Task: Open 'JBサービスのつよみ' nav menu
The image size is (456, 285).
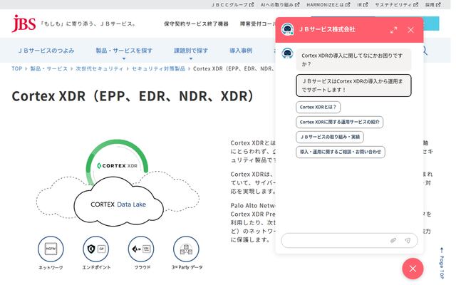Action: [x=46, y=51]
